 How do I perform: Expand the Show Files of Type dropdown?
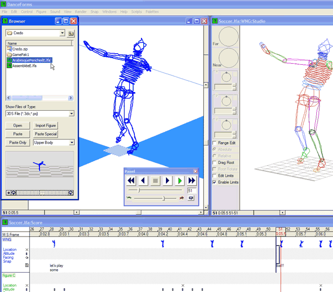click(72, 114)
